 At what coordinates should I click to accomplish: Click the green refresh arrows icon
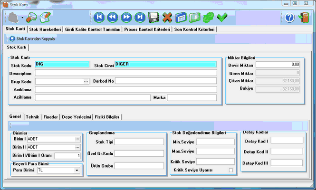pos(208,18)
